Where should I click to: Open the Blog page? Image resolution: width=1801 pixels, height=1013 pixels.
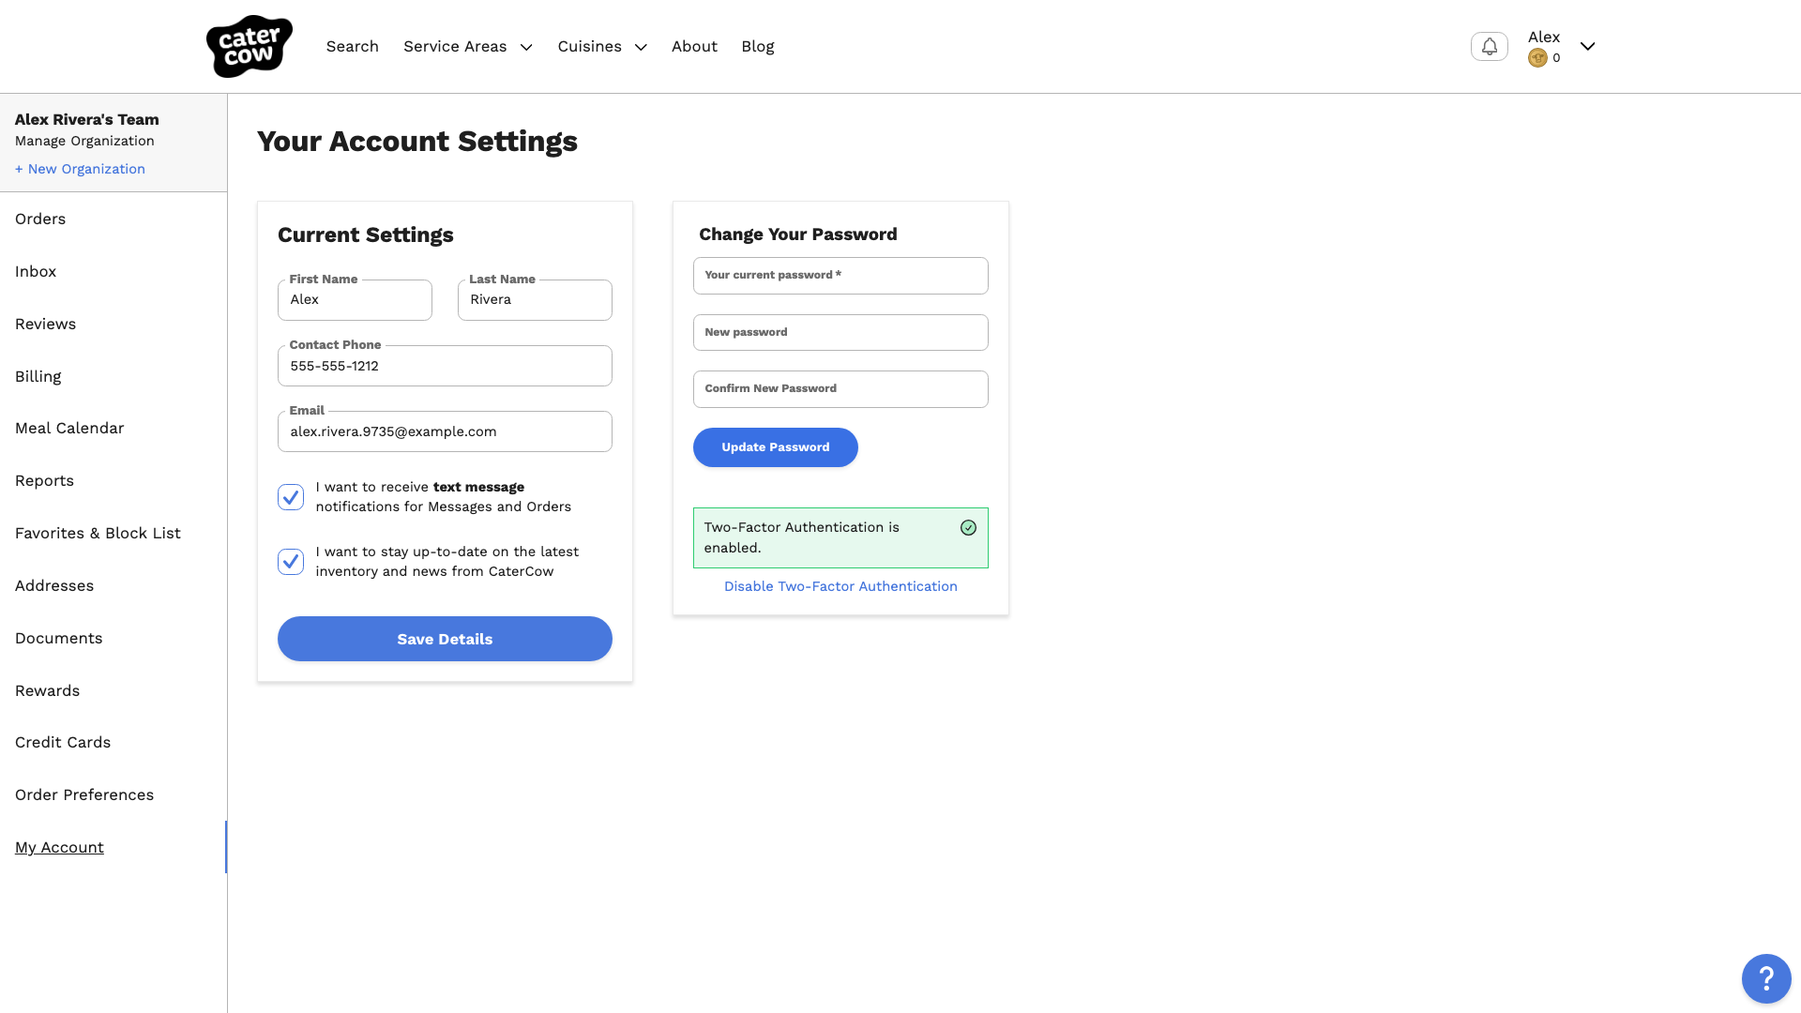click(757, 46)
